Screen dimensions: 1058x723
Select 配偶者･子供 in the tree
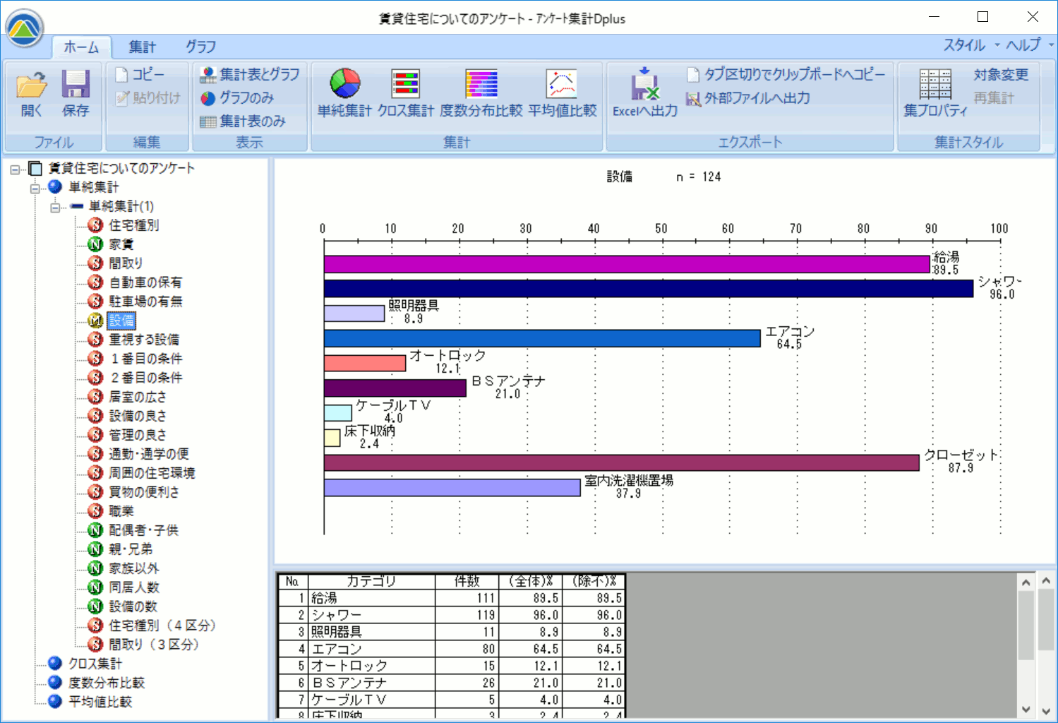click(143, 530)
